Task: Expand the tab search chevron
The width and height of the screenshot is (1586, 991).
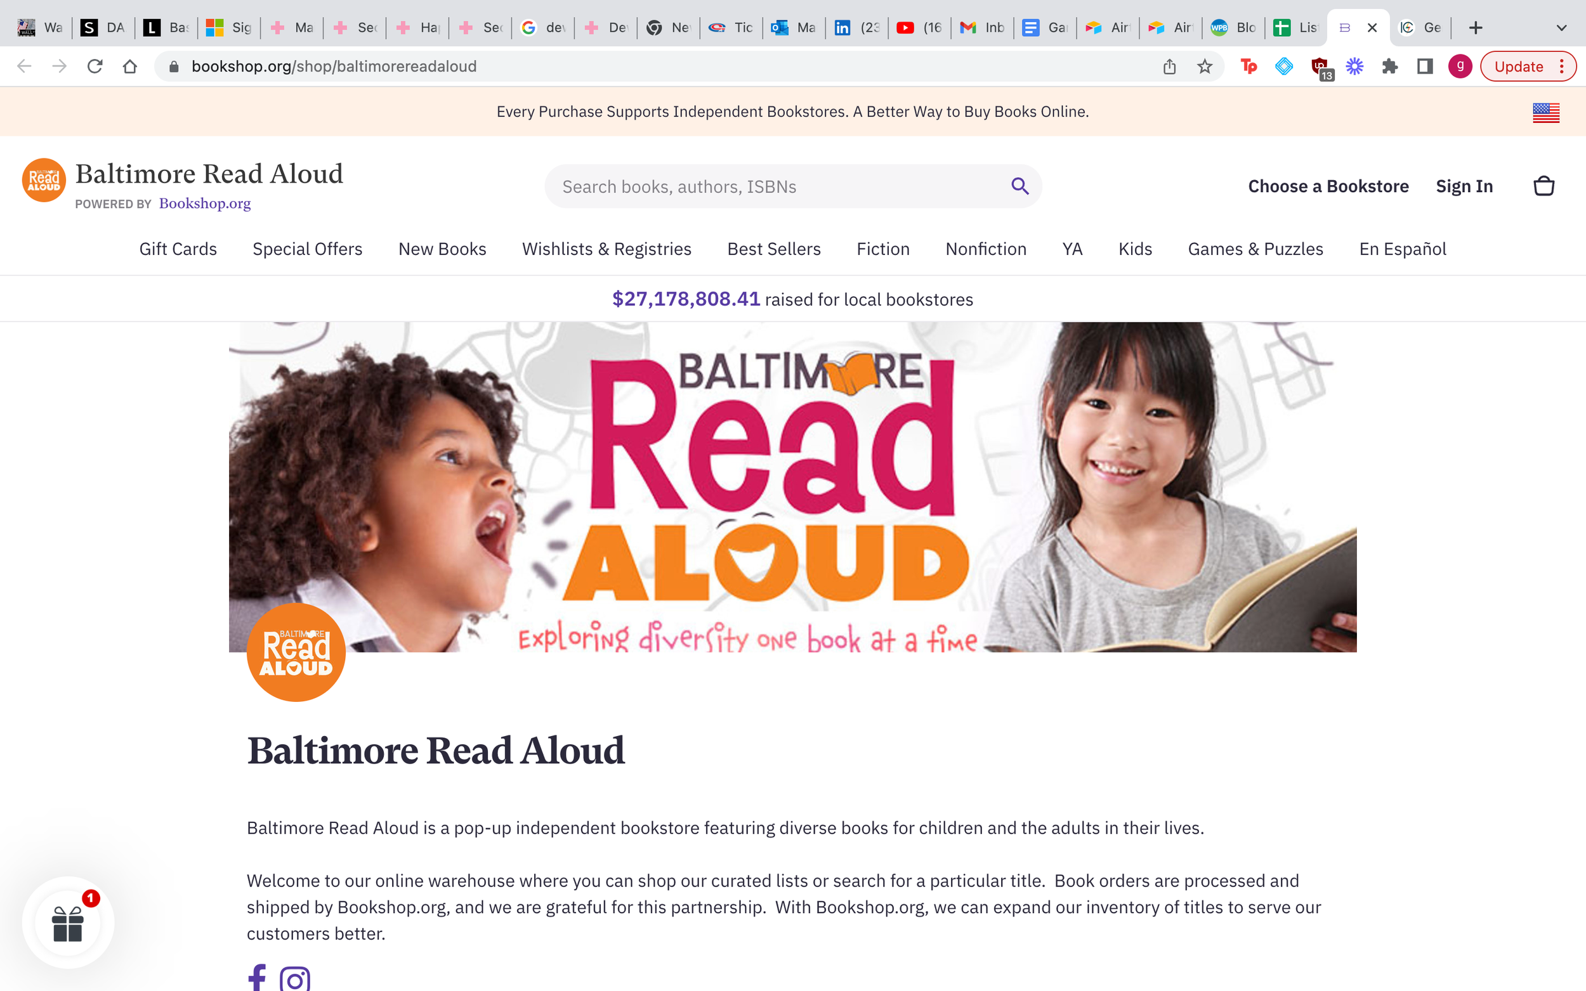Action: point(1561,27)
